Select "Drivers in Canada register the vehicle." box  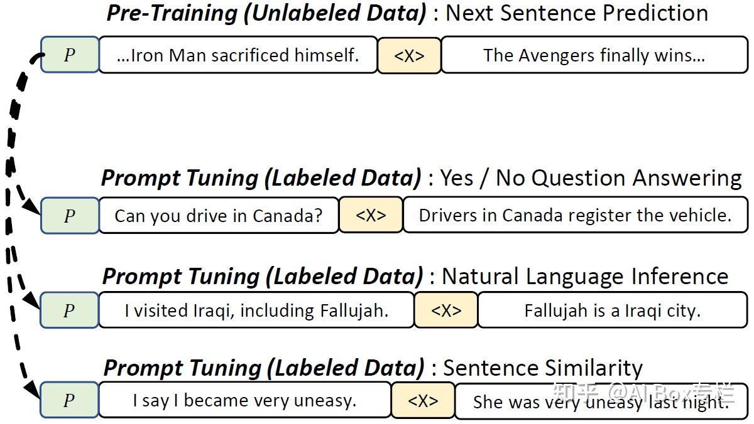[x=575, y=216]
